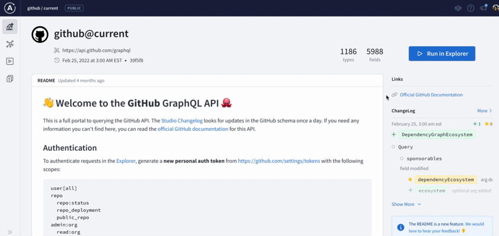Select the sponsorables field entry
The width and height of the screenshot is (499, 236).
pos(425,158)
